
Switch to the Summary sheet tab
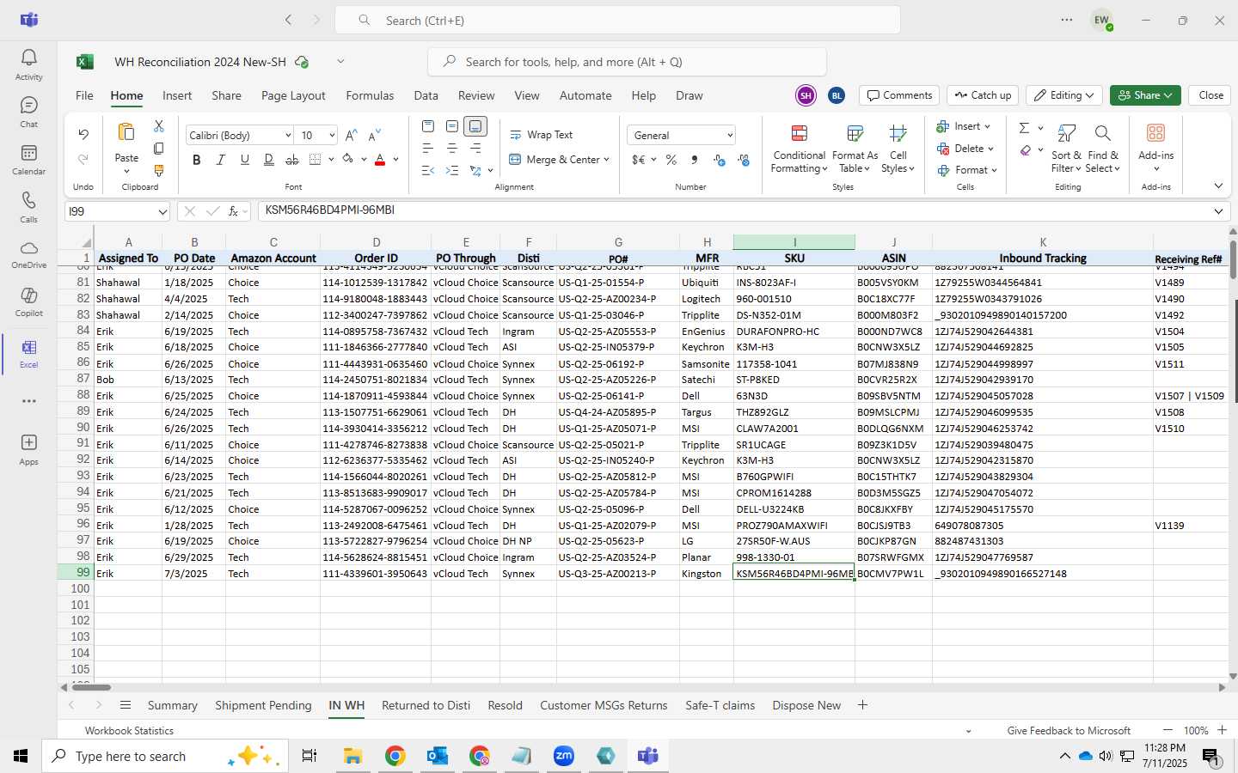pyautogui.click(x=172, y=705)
